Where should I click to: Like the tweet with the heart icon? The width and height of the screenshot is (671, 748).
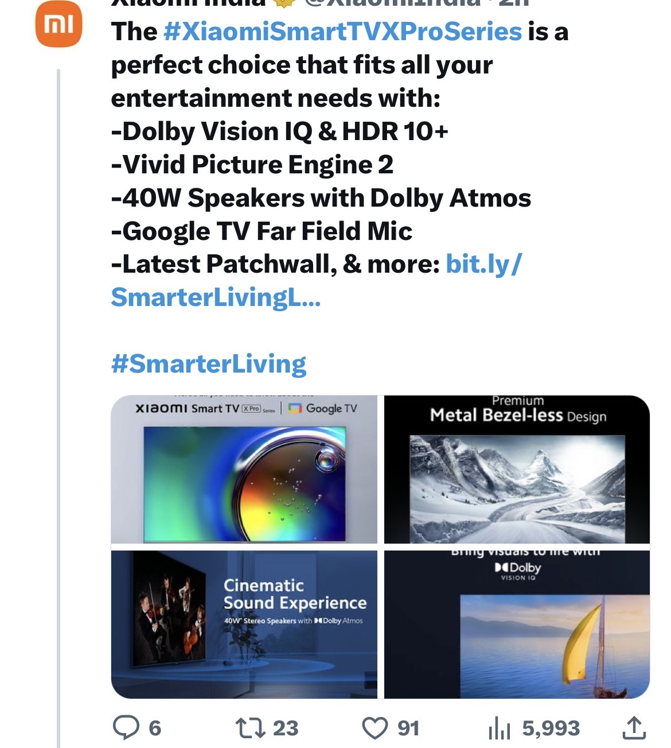point(375,728)
